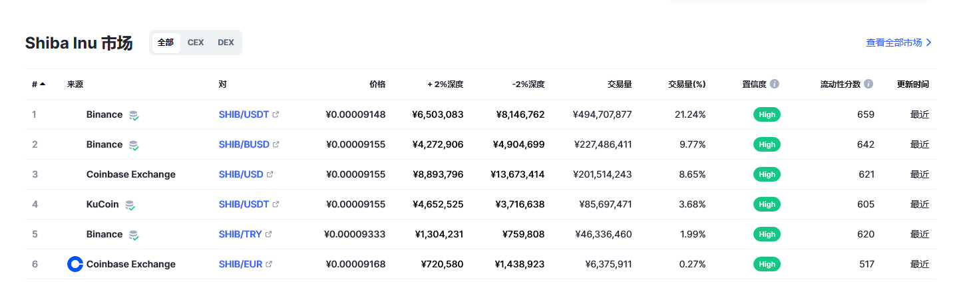Click the price ¥0.00009148
The height and width of the screenshot is (286, 965).
pyautogui.click(x=355, y=114)
